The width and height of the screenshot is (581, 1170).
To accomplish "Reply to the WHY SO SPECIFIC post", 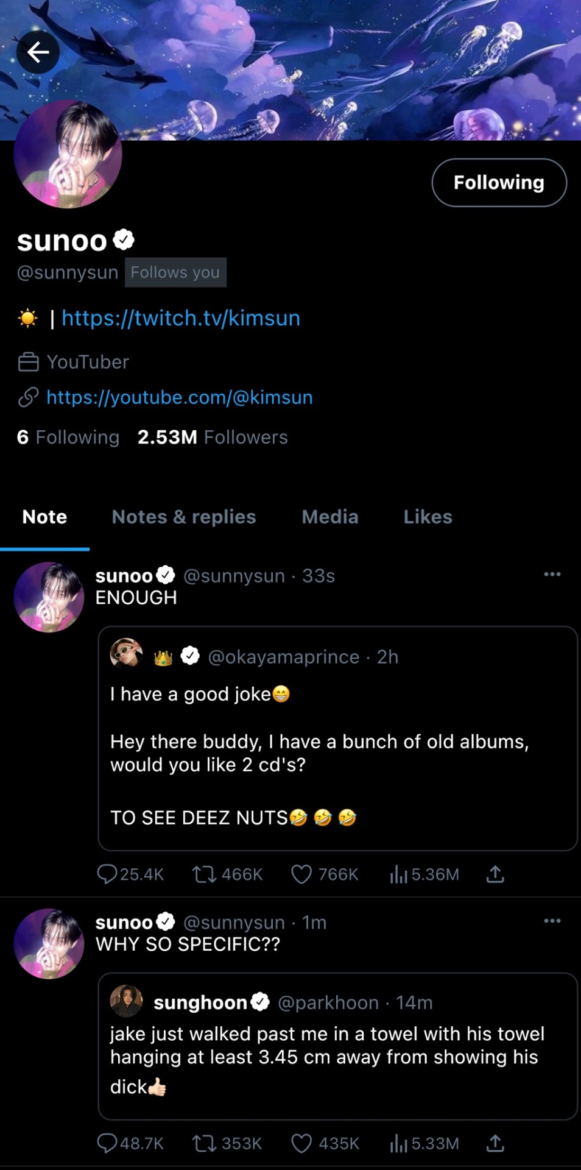I will click(107, 1143).
